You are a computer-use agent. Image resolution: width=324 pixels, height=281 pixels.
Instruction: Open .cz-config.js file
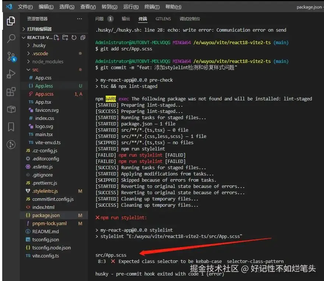54,151
